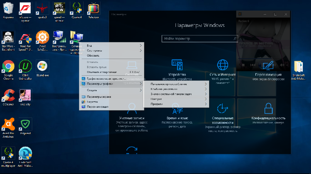Select Параметры экрана in context menu

[99, 97]
